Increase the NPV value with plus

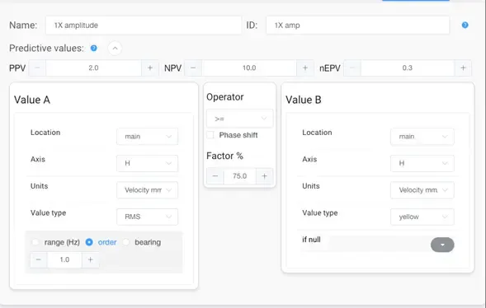click(305, 68)
